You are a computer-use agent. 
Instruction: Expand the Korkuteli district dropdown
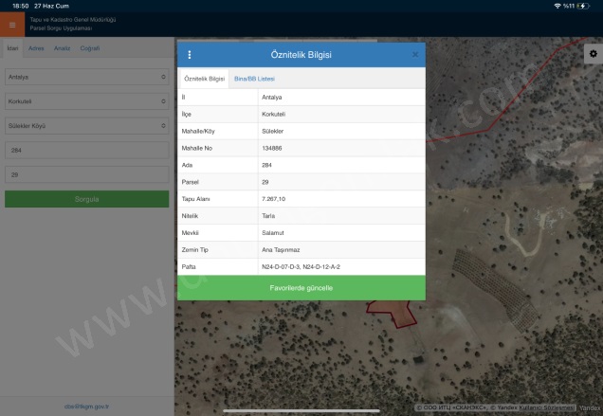click(86, 100)
